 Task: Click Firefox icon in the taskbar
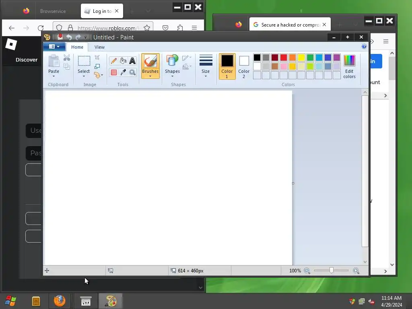(x=60, y=301)
